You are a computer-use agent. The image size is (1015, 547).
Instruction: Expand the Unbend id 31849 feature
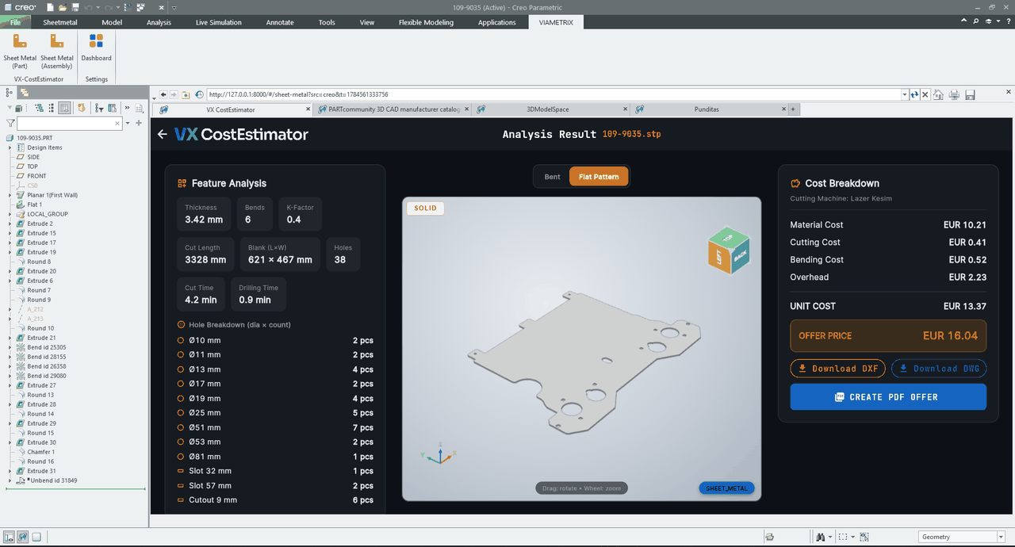[x=10, y=480]
